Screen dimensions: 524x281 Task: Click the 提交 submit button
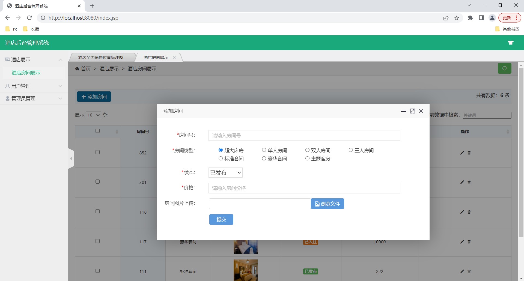[221, 219]
